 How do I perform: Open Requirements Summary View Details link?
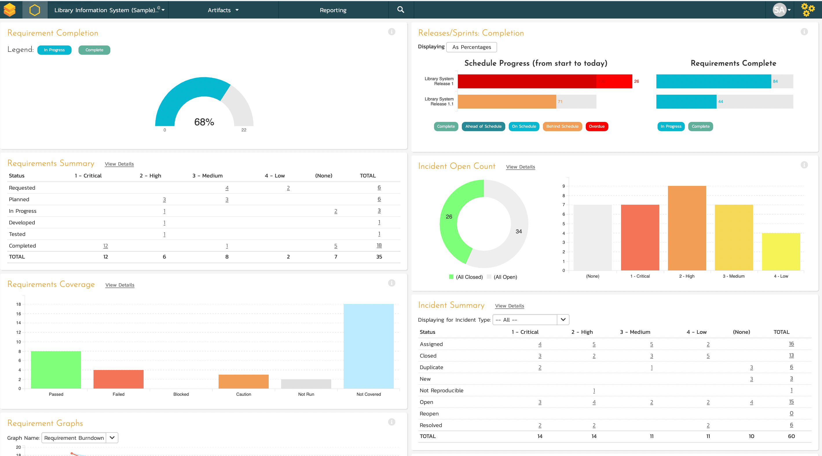click(119, 164)
